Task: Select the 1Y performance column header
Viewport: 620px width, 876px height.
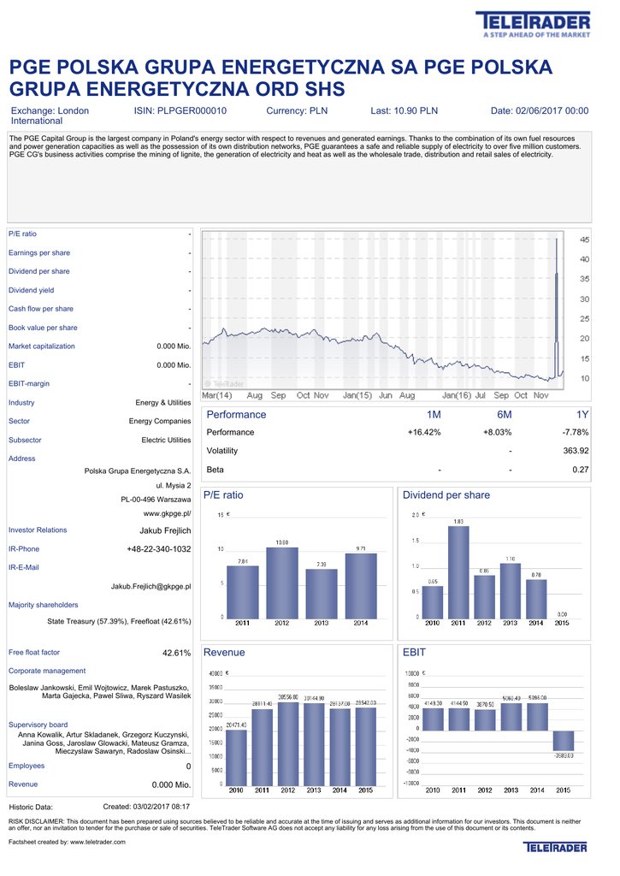Action: (x=582, y=414)
